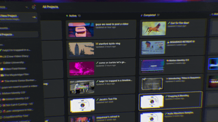Viewport: 218px width, 122px height.
Task: Click pencil icon beside 'come on barbie let's go...'
Action: tap(97, 63)
